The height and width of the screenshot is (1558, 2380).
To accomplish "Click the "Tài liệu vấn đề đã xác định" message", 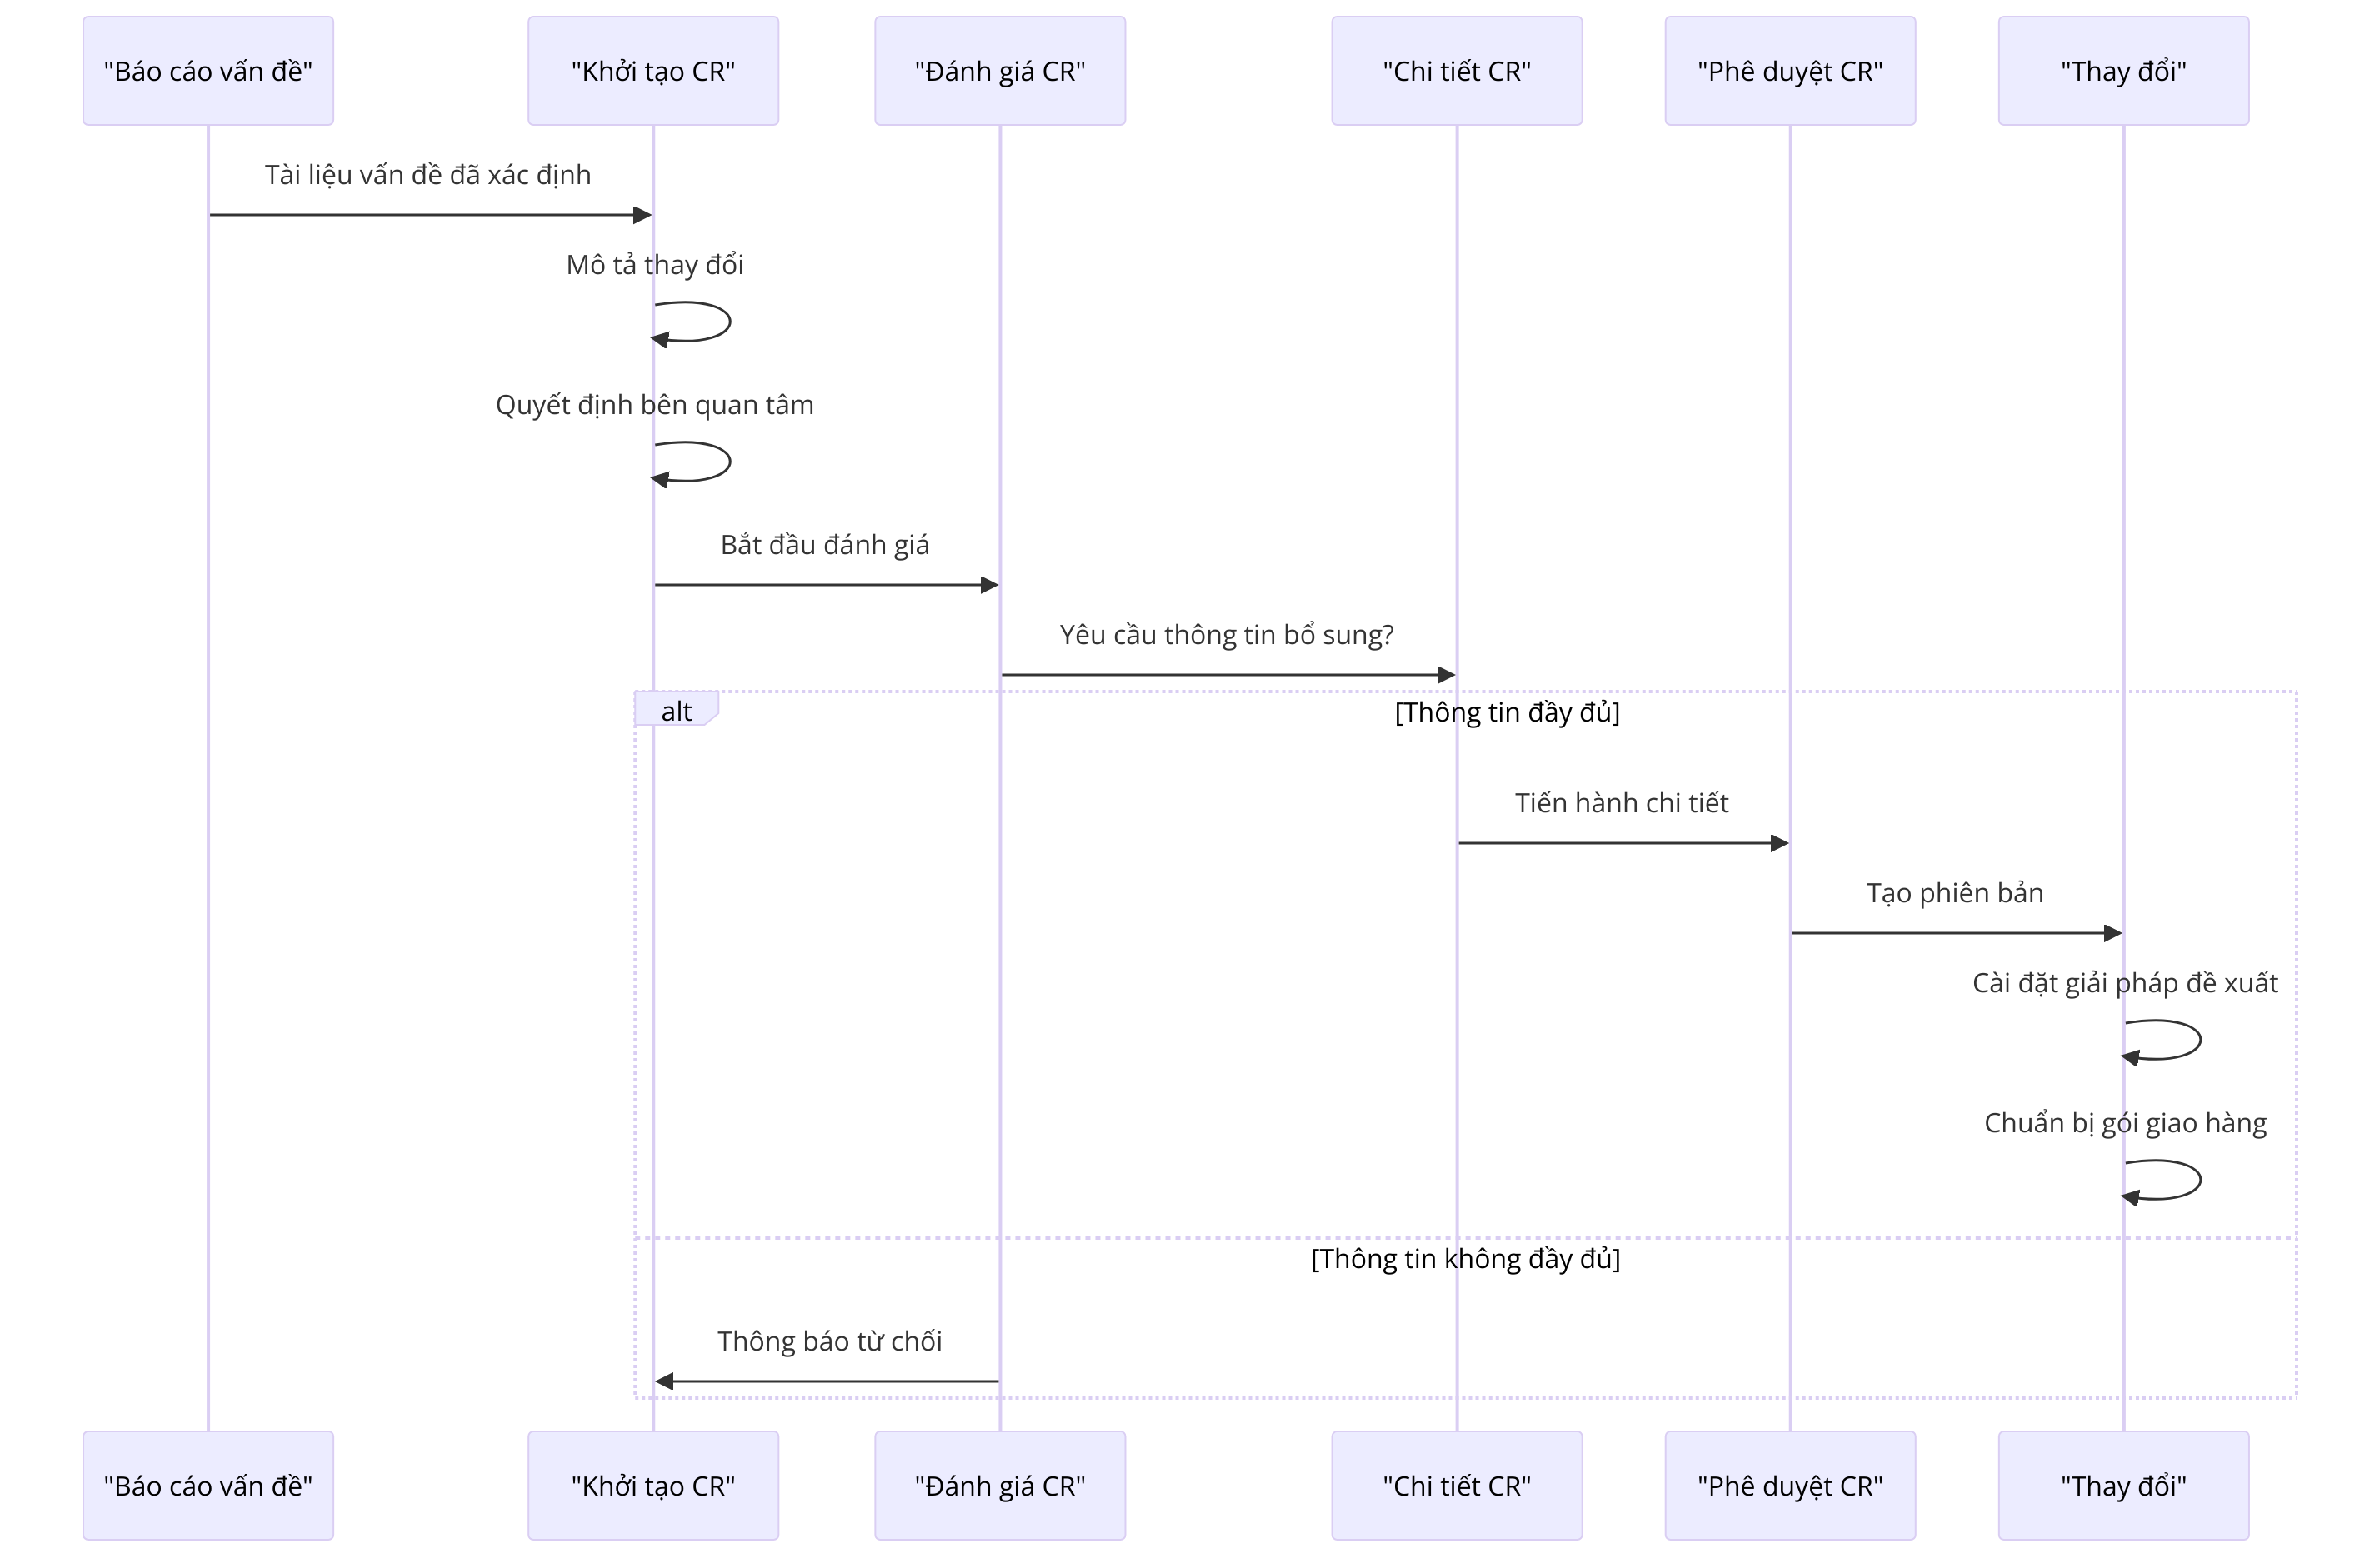I will (x=428, y=175).
